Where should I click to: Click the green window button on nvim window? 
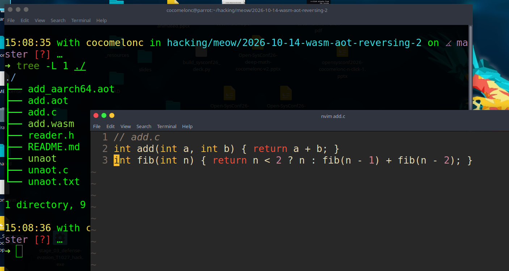104,115
